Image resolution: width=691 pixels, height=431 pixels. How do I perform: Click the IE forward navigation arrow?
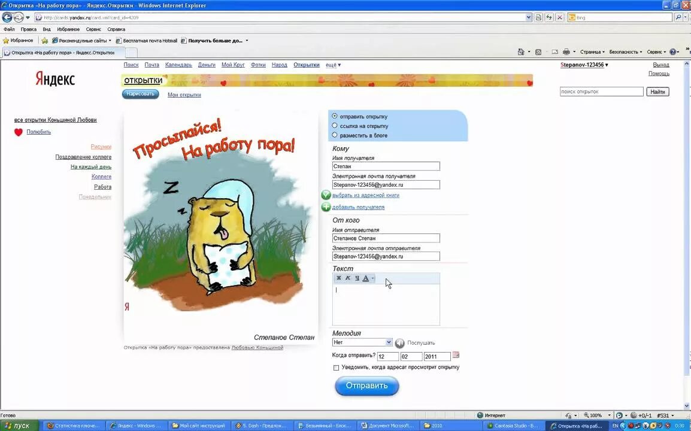click(x=19, y=17)
